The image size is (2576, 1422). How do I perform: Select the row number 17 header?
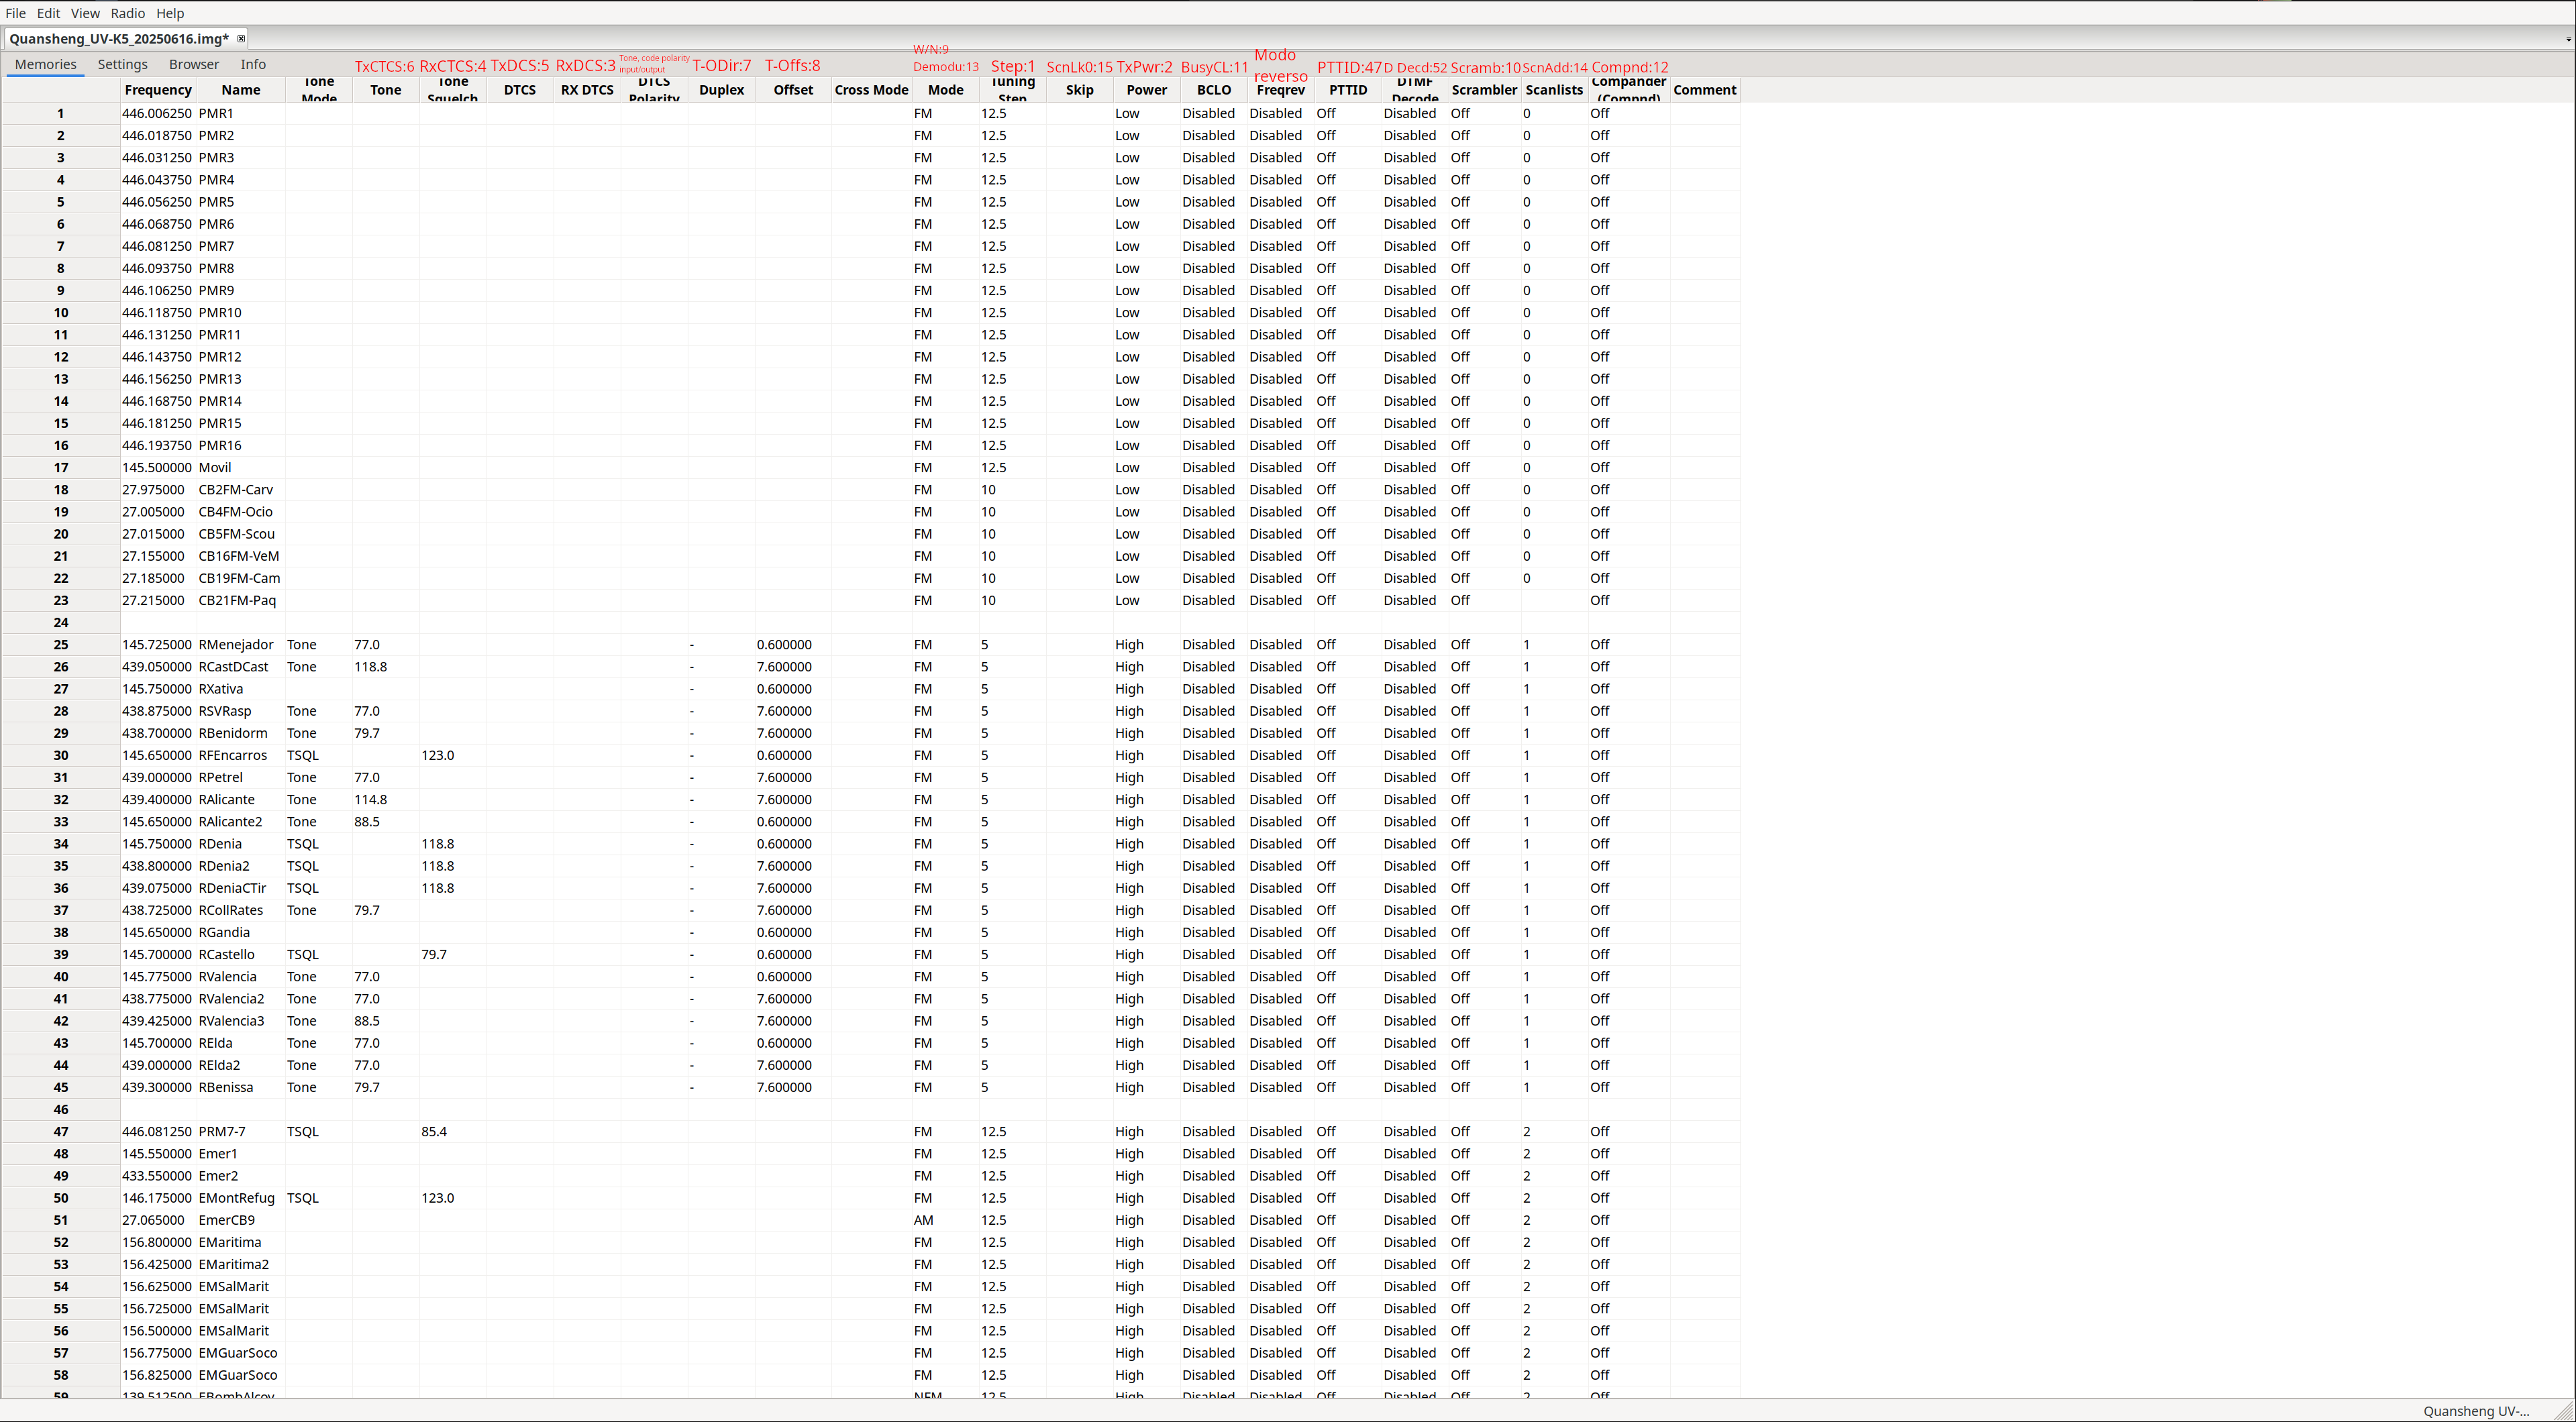[61, 468]
